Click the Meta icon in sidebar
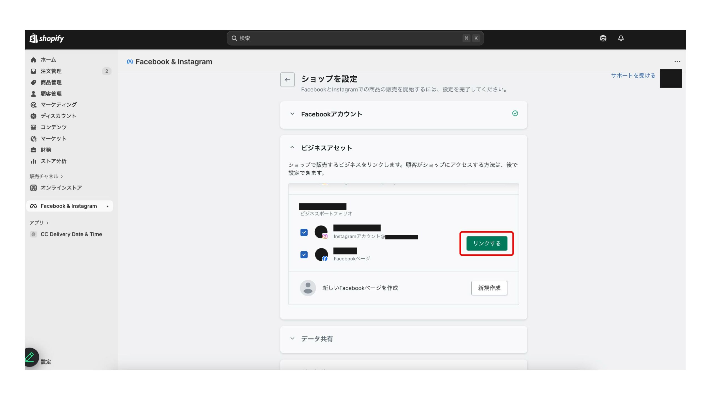This screenshot has width=711, height=400. [34, 206]
